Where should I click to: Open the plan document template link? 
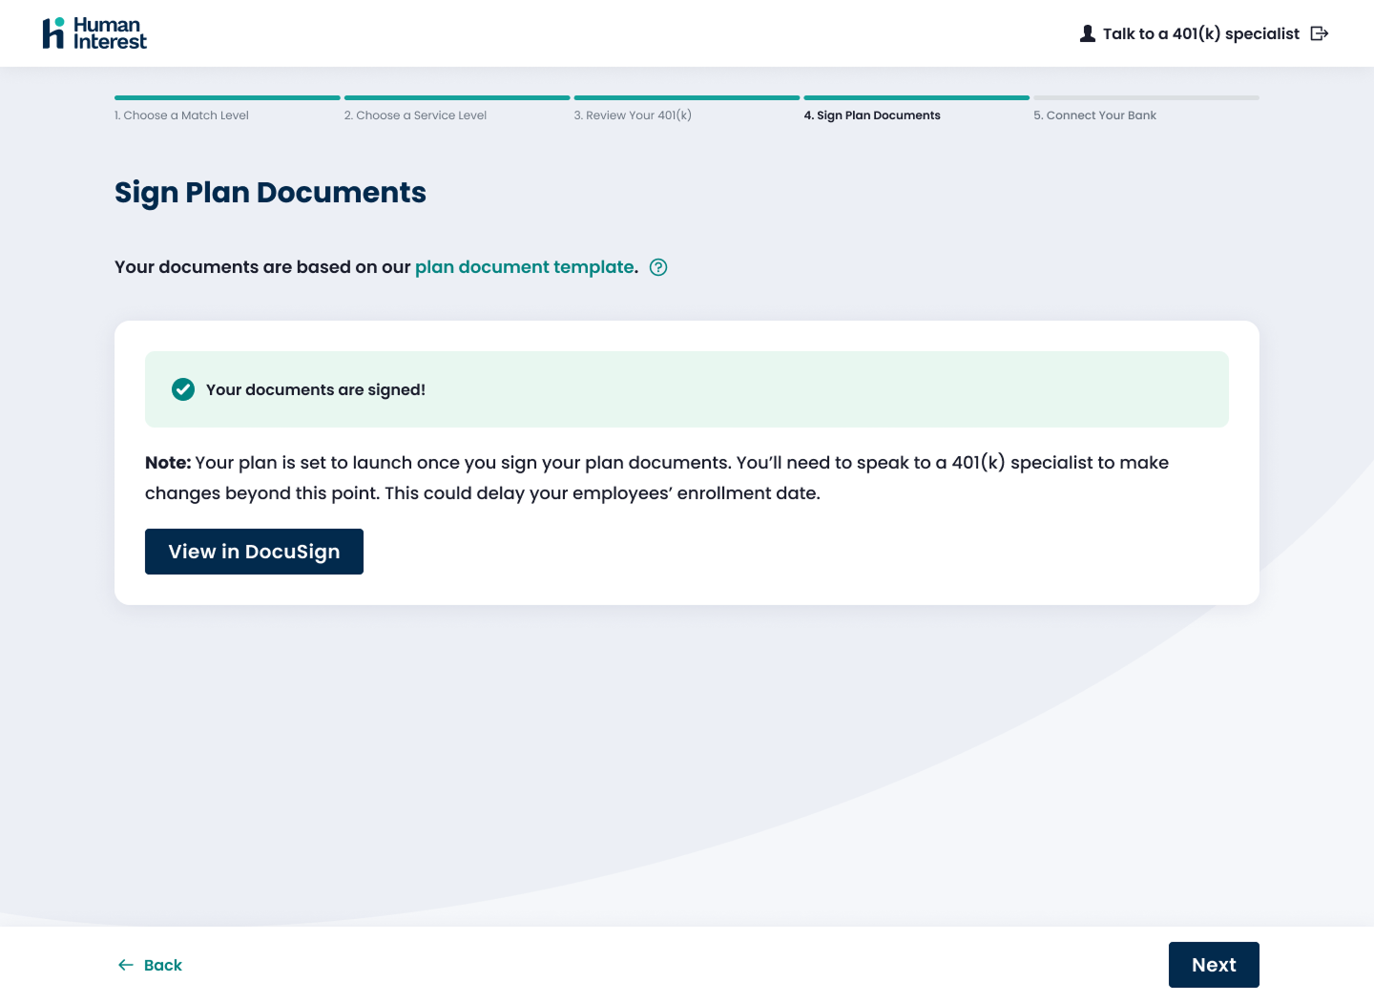coord(525,267)
